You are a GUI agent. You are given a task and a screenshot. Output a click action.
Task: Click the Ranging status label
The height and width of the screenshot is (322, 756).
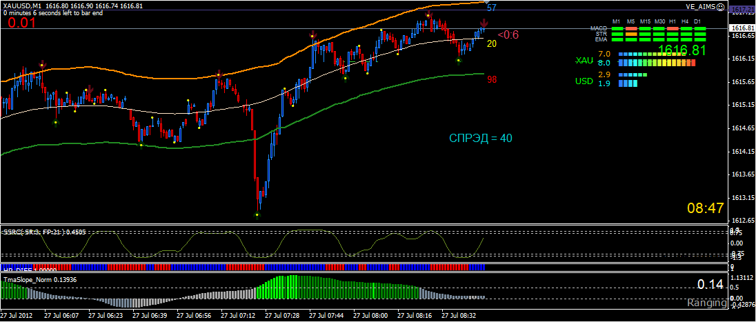tap(707, 303)
